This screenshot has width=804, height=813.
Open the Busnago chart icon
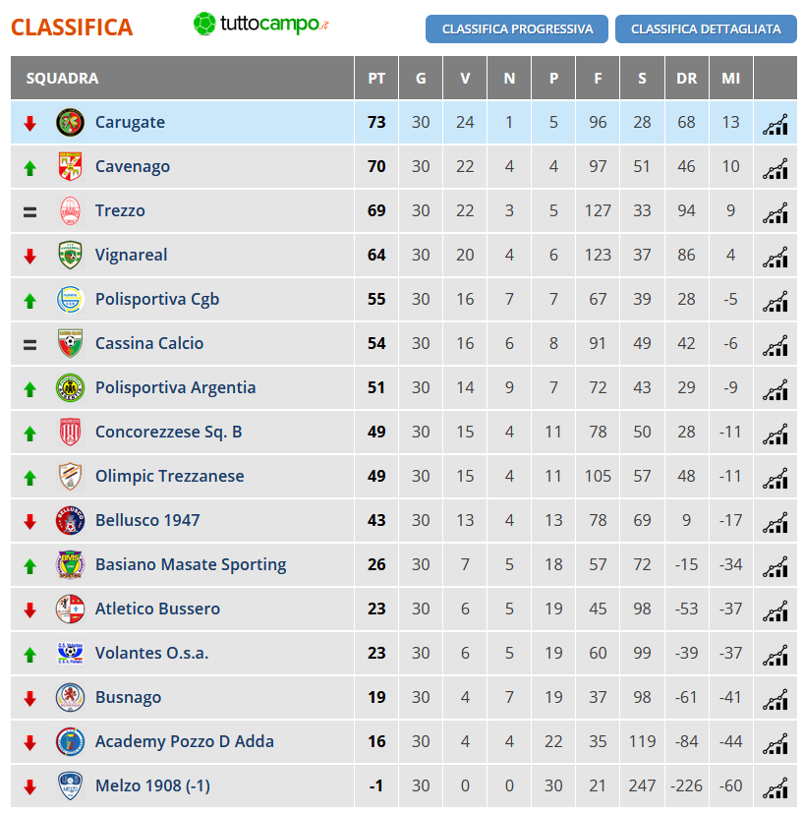tap(775, 699)
